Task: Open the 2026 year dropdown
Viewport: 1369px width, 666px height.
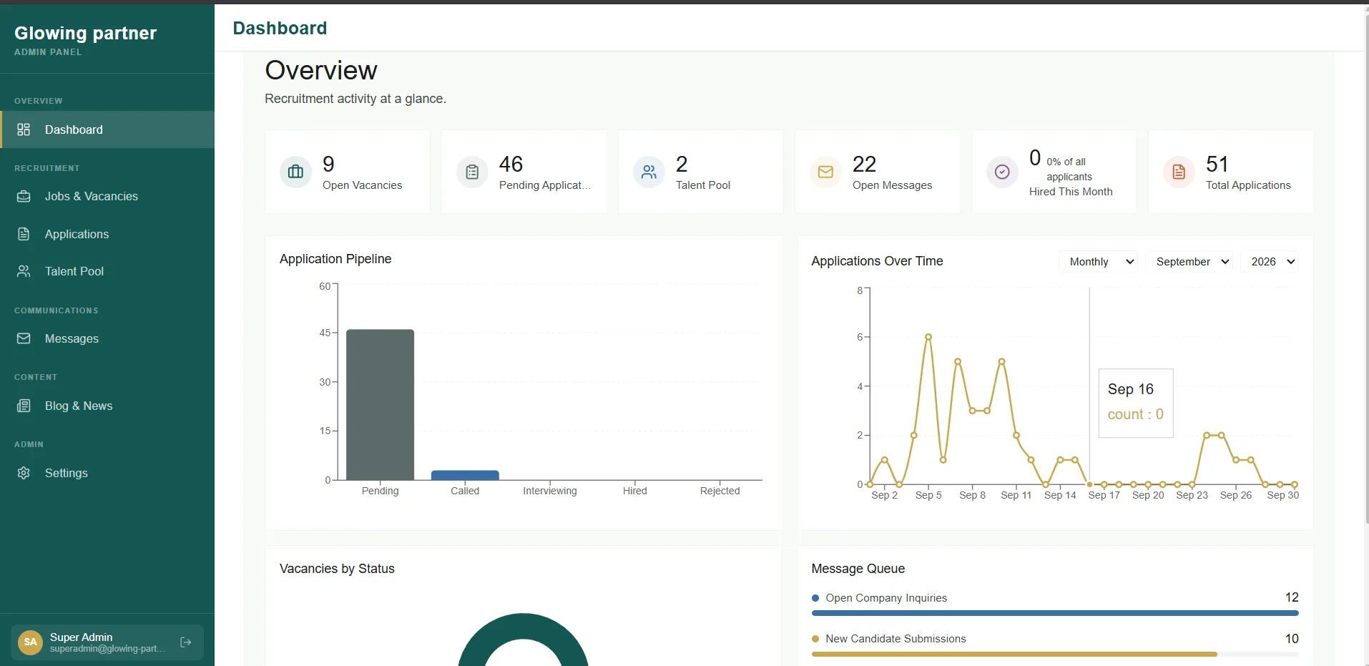Action: click(1271, 262)
